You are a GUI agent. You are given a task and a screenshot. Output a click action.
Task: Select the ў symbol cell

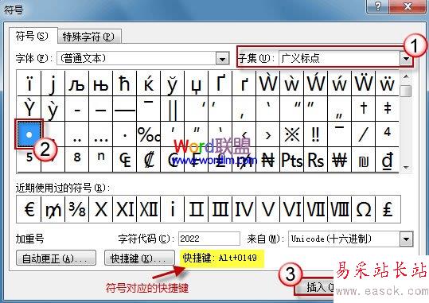(172, 84)
